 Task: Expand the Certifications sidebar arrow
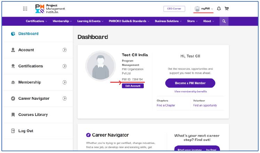tap(64, 66)
